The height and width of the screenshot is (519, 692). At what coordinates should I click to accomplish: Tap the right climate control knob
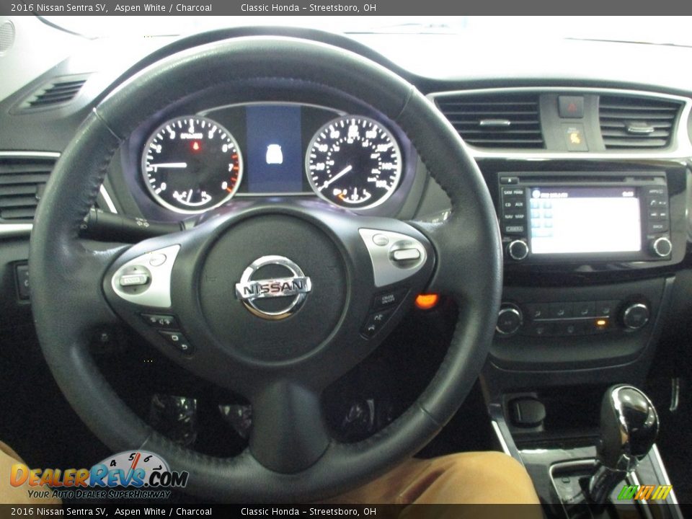click(636, 316)
